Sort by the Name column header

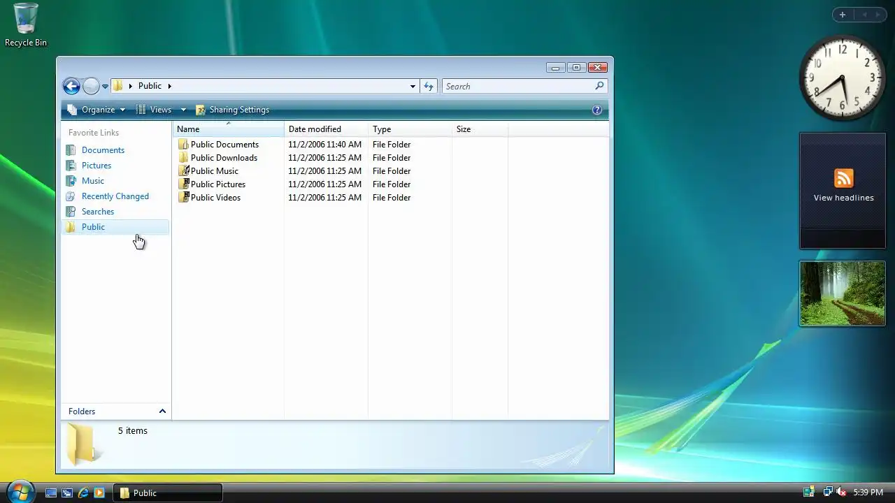tap(228, 129)
